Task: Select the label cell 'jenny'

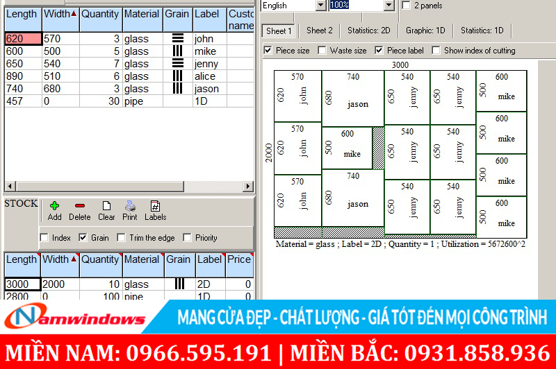Action: point(210,64)
